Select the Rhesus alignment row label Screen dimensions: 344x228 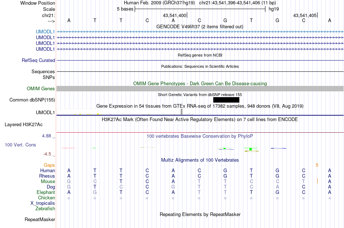coord(47,176)
